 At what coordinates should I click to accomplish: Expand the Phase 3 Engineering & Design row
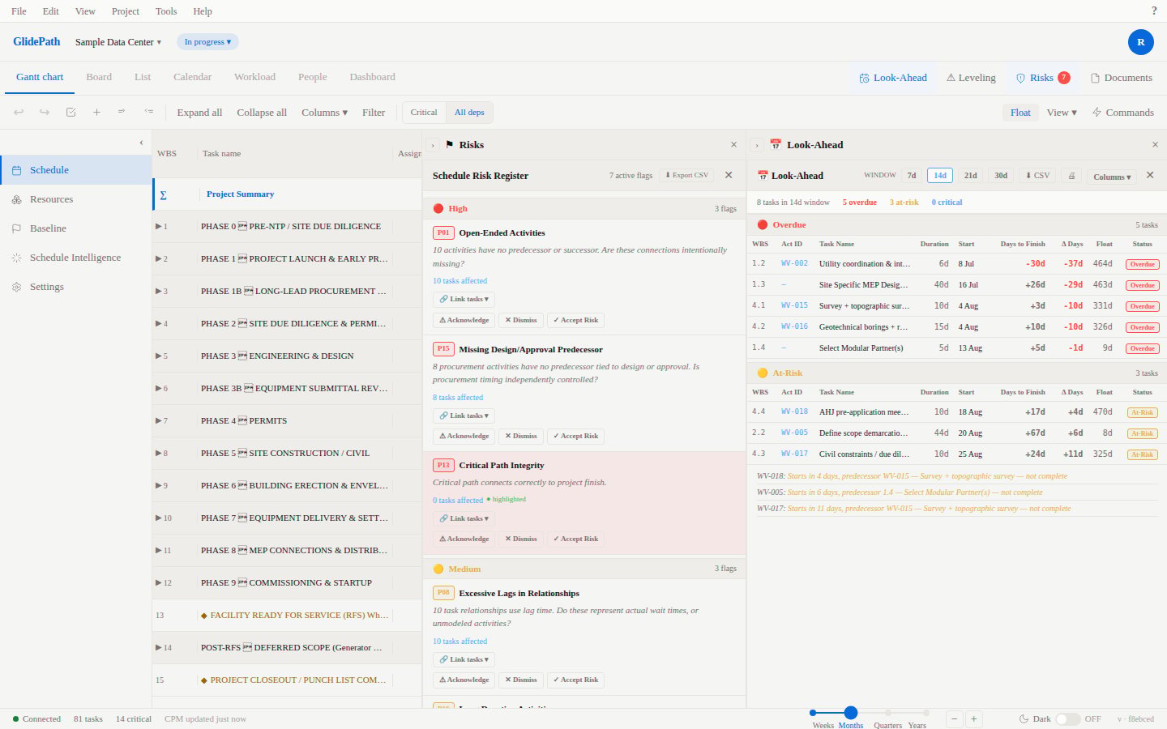coord(159,356)
